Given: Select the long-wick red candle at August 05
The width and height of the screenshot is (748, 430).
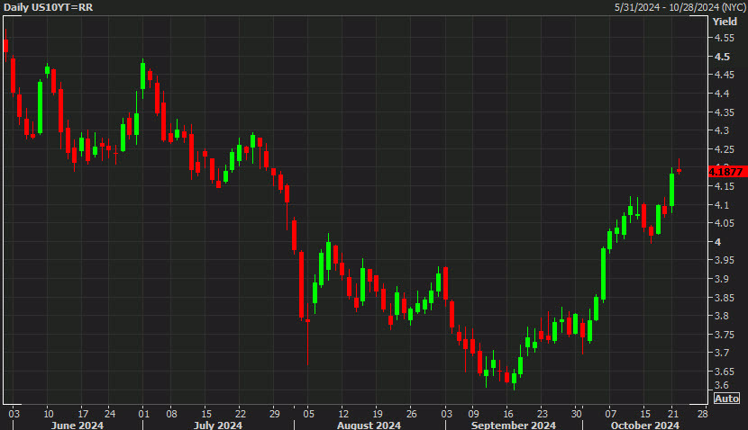Looking at the screenshot, I should [x=307, y=319].
